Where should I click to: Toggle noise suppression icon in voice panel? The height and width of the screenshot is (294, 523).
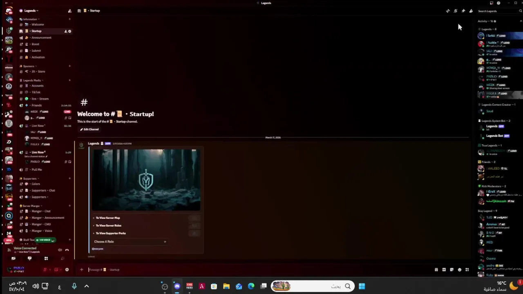click(x=60, y=250)
